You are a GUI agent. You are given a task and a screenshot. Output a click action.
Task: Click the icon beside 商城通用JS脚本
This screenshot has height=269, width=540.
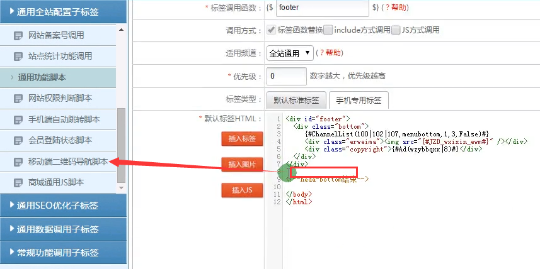coord(18,182)
